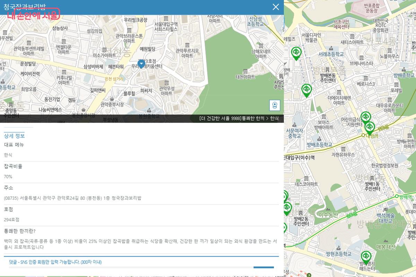Select the green marker near 서래초등학교
This screenshot has width=416, height=277.
(296, 53)
